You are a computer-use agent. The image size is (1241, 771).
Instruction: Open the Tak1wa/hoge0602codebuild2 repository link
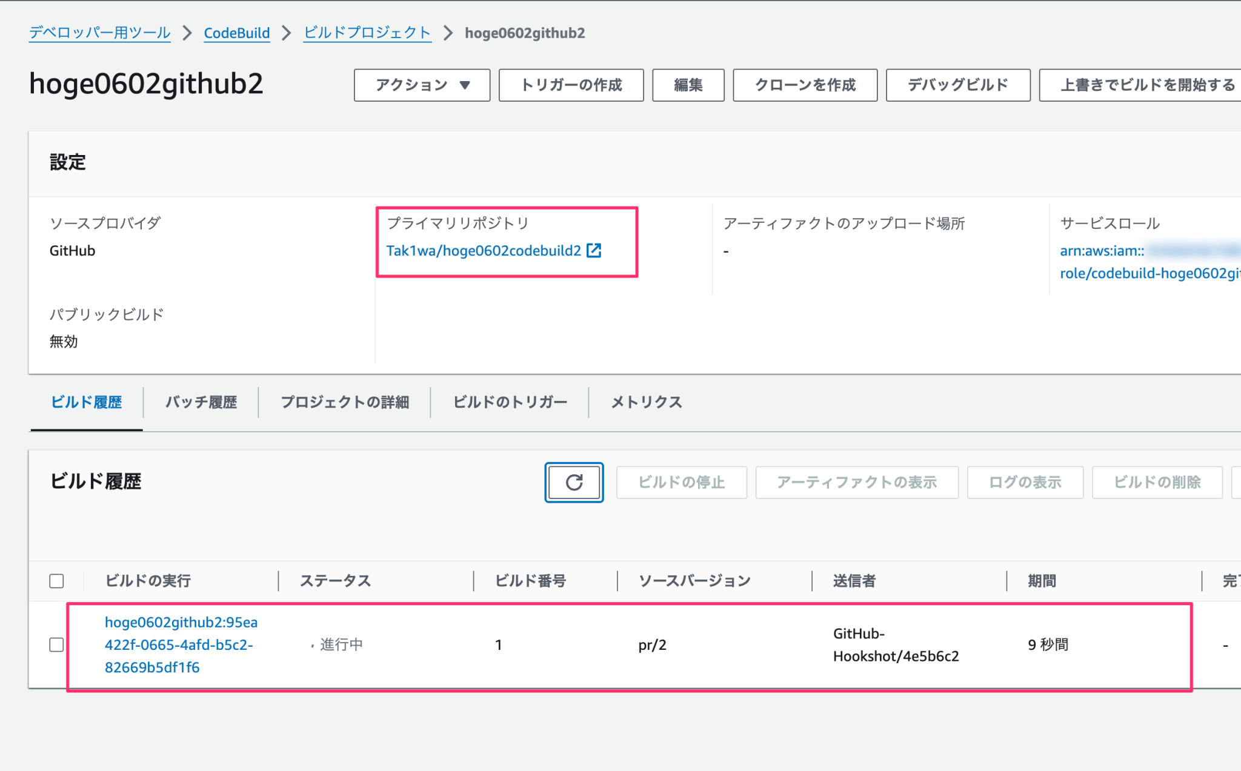[x=484, y=250]
